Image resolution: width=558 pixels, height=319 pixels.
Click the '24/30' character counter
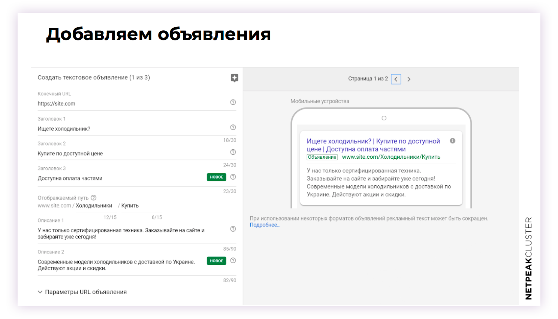[x=230, y=165]
